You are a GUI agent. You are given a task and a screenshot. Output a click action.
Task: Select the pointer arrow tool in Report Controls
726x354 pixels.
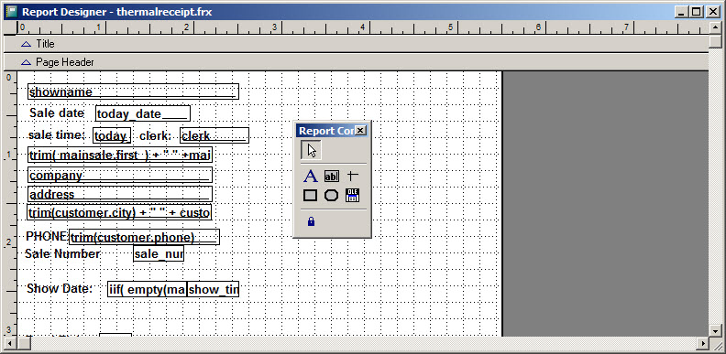click(311, 150)
